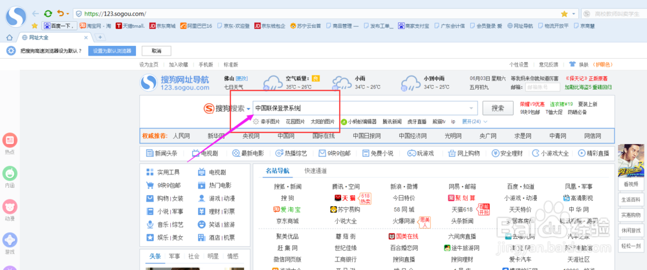Click the 看视频 right sidebar button

(630, 184)
